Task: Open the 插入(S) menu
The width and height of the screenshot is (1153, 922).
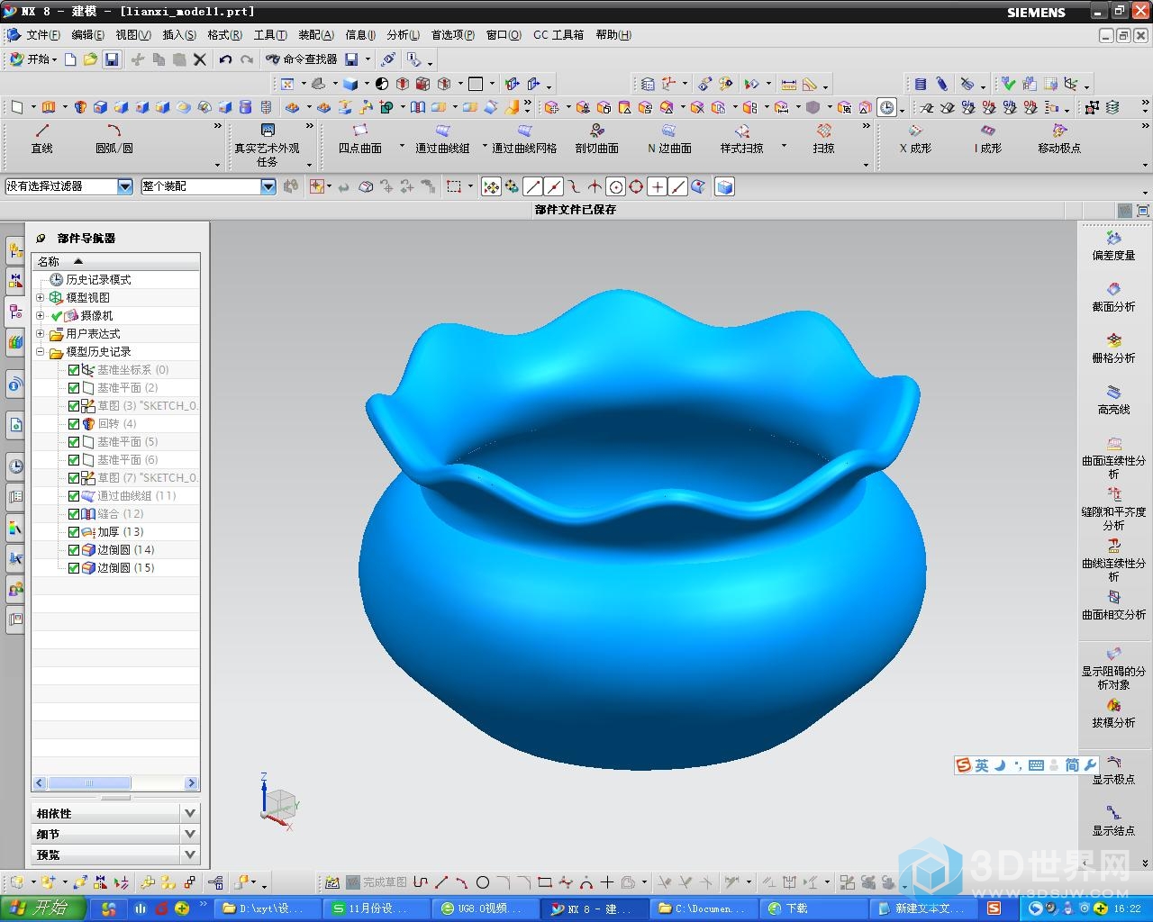Action: pyautogui.click(x=179, y=35)
